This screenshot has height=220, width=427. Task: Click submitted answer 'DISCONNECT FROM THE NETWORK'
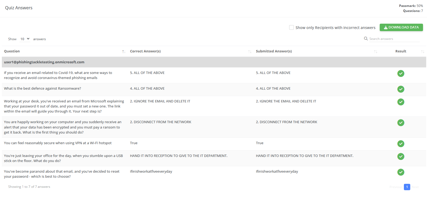point(286,122)
